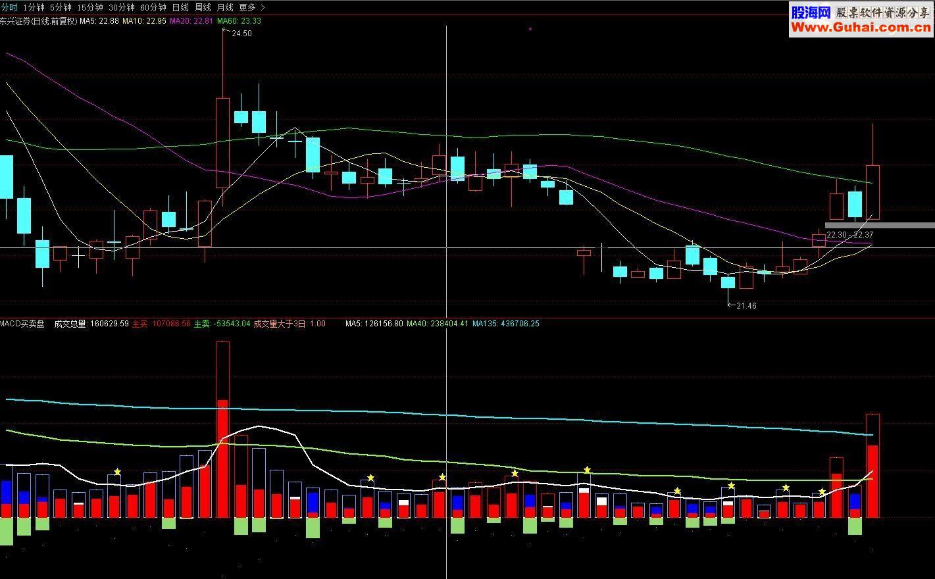Screen dimensions: 935x579
Task: Select the 30分钟 timeframe tab
Action: click(122, 7)
